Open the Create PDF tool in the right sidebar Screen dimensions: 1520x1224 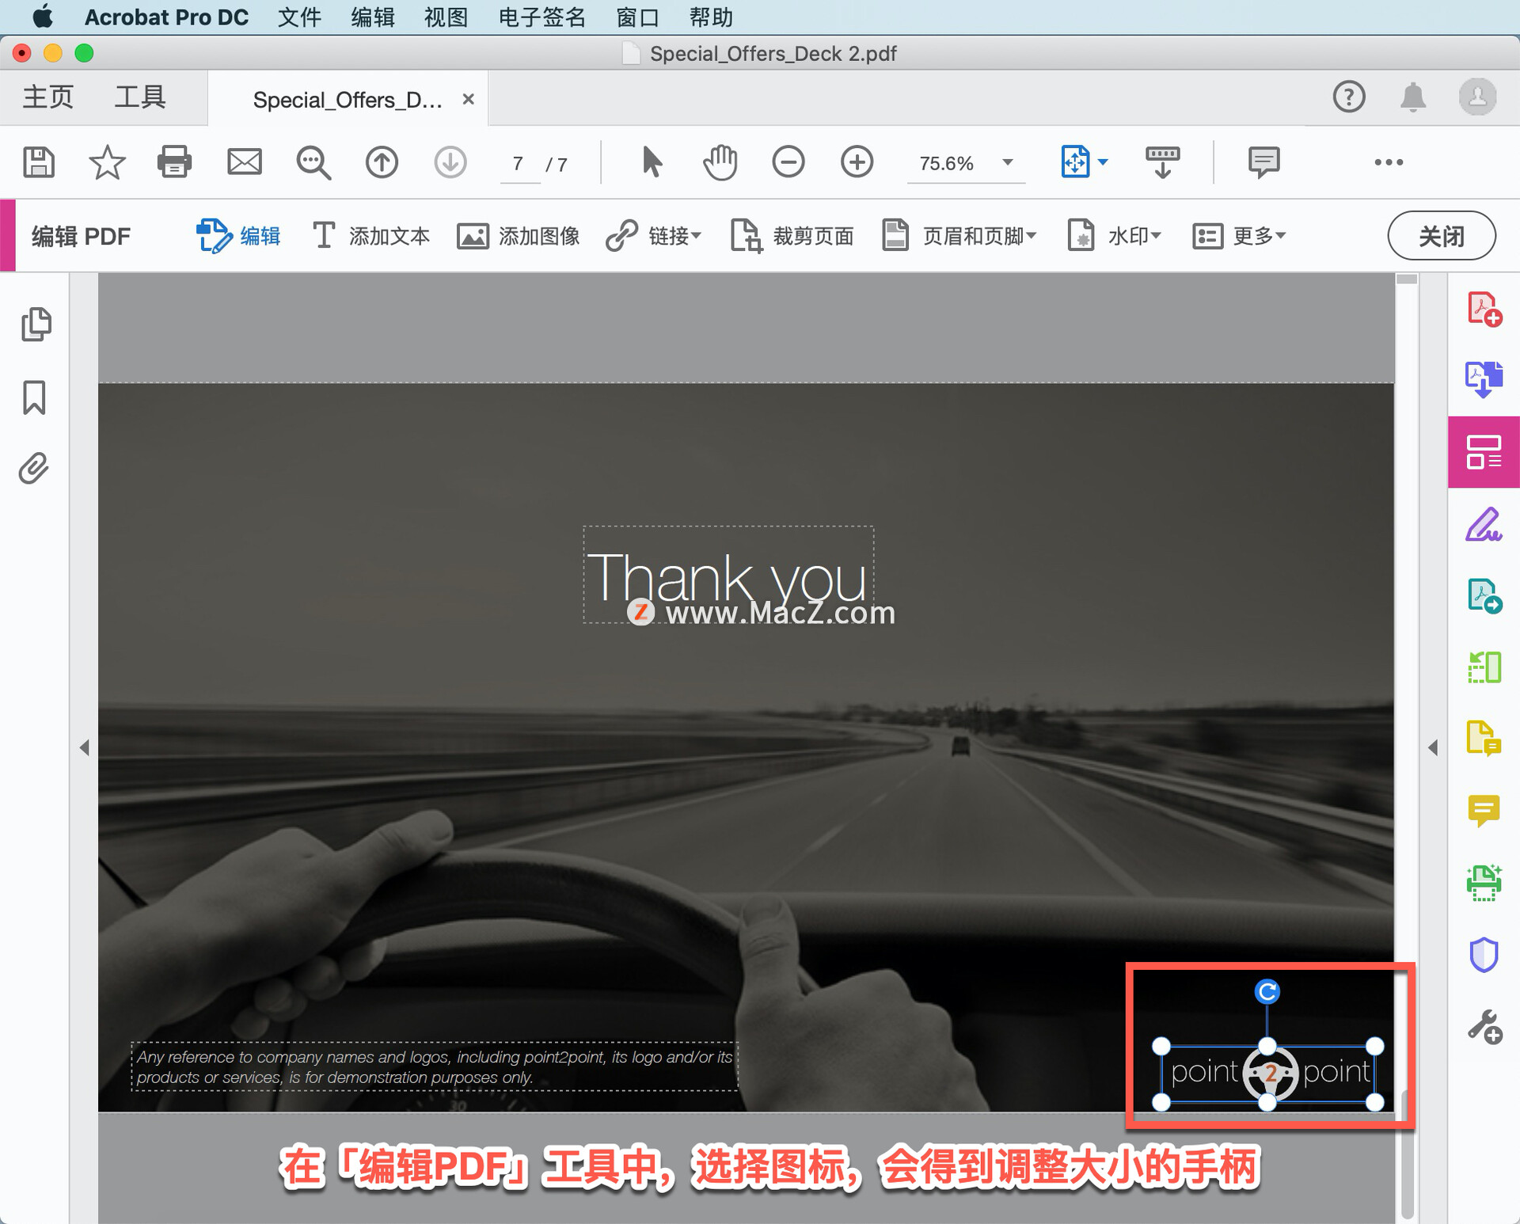point(1484,309)
